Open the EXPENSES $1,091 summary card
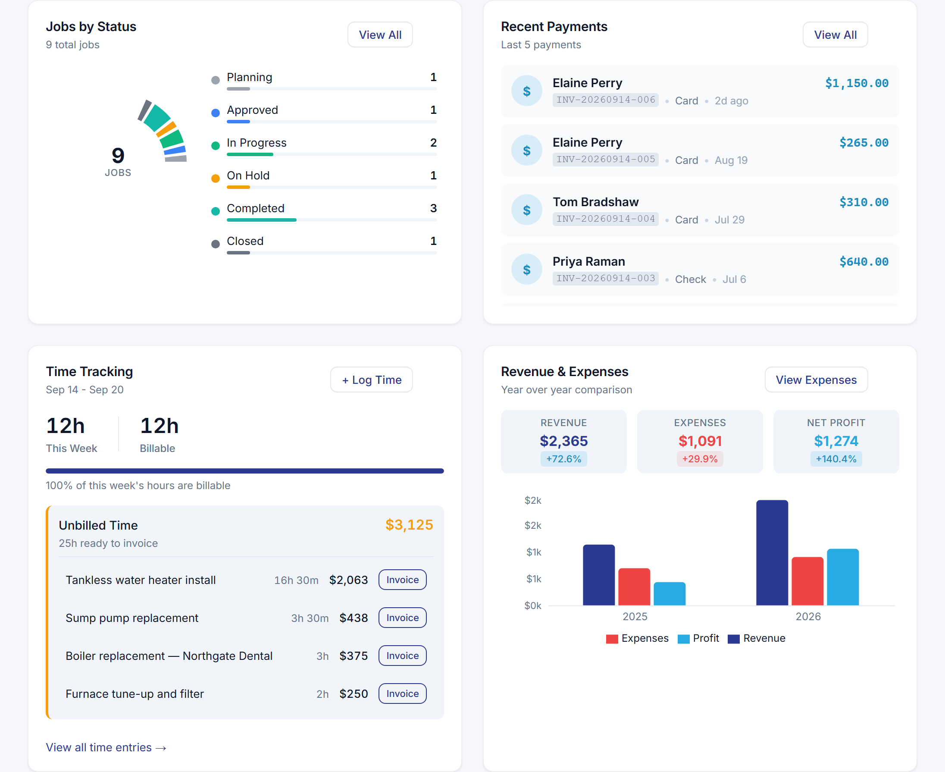The height and width of the screenshot is (772, 945). 700,442
